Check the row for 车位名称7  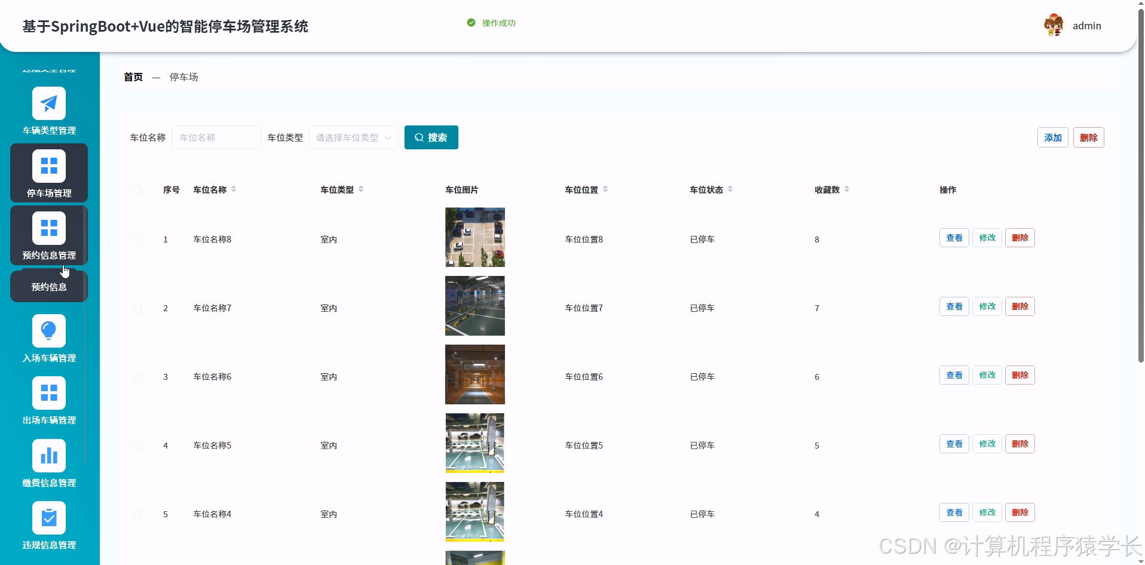point(137,308)
